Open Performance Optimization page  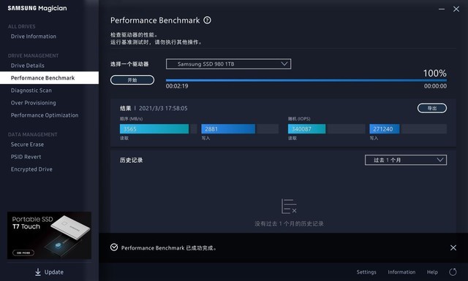click(45, 115)
